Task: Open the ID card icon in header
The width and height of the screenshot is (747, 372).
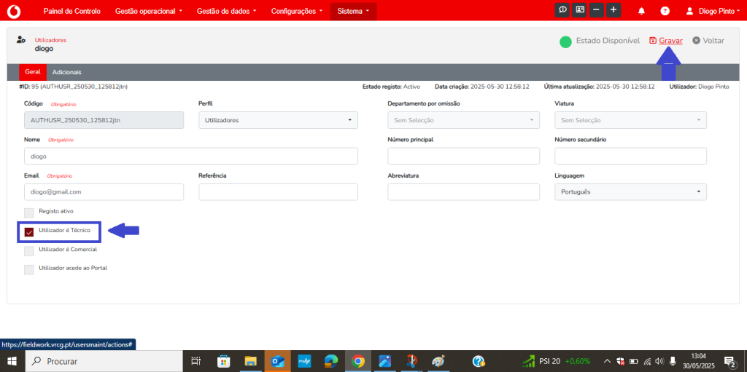Action: [x=579, y=10]
